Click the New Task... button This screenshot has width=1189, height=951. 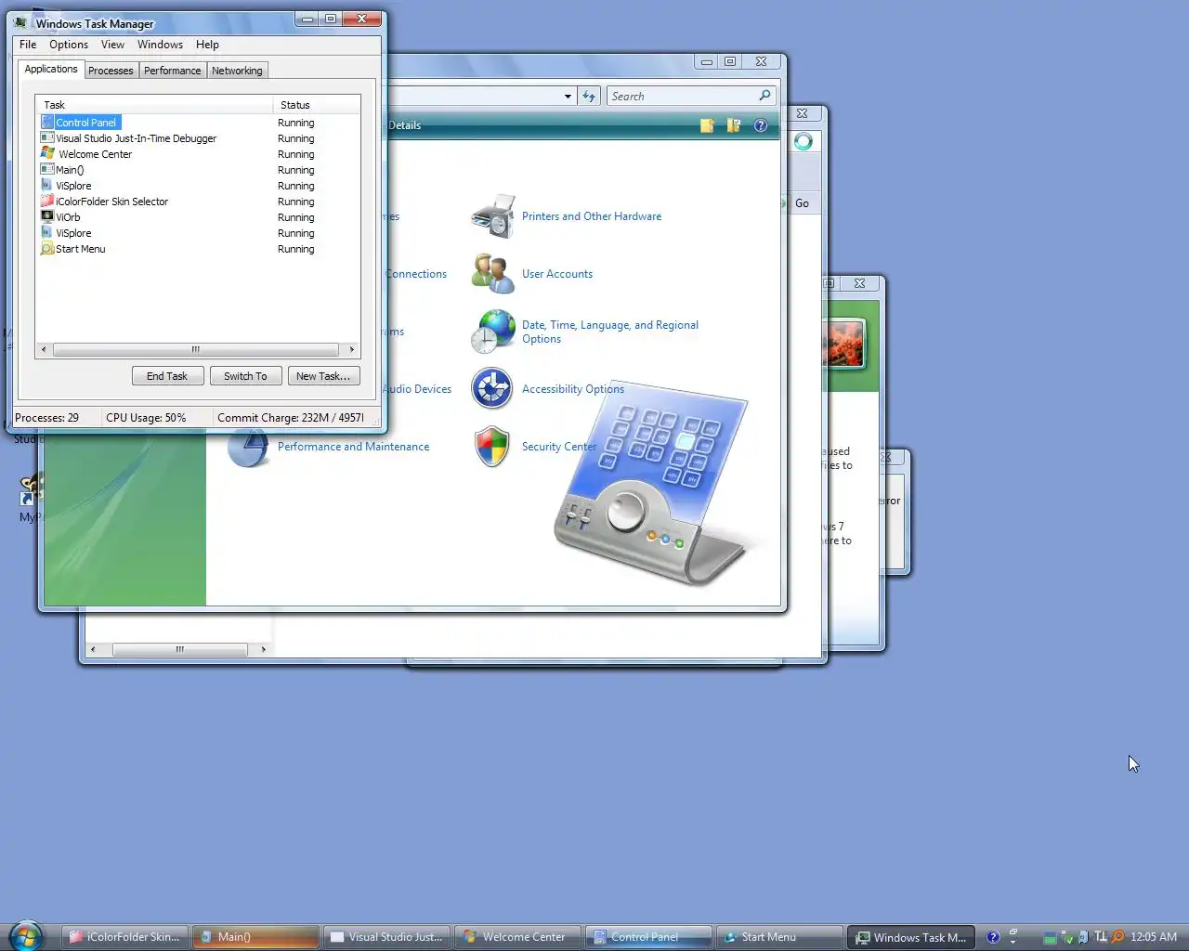pos(323,376)
